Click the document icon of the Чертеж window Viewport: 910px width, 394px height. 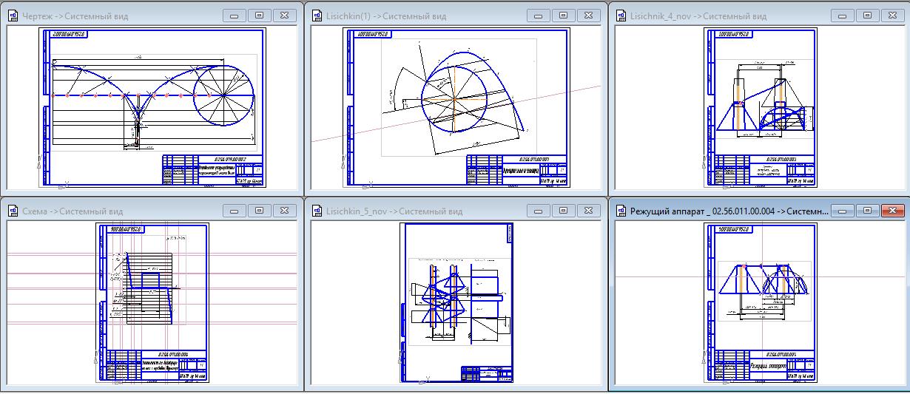(x=13, y=16)
